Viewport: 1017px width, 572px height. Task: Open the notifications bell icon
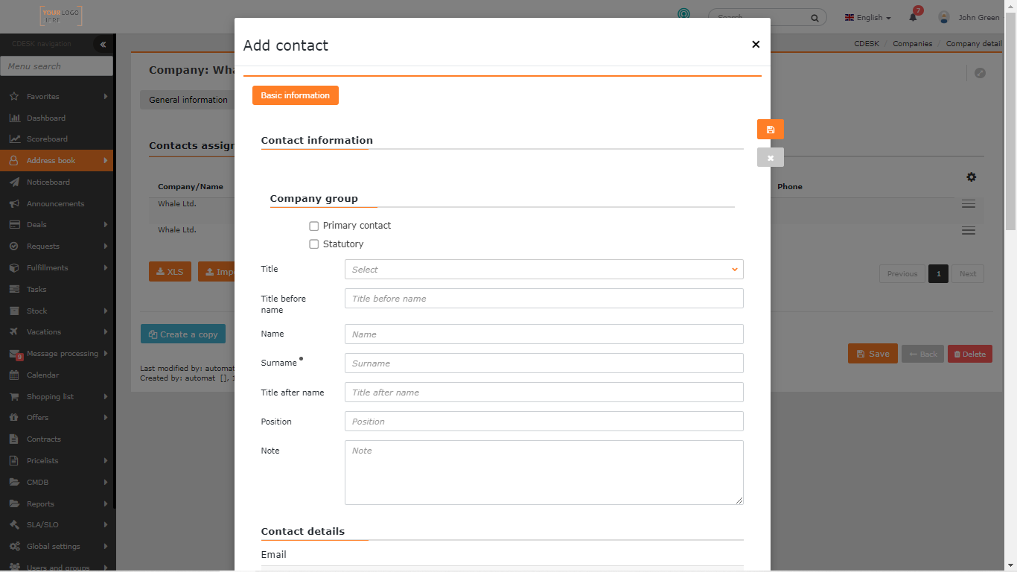pyautogui.click(x=914, y=17)
